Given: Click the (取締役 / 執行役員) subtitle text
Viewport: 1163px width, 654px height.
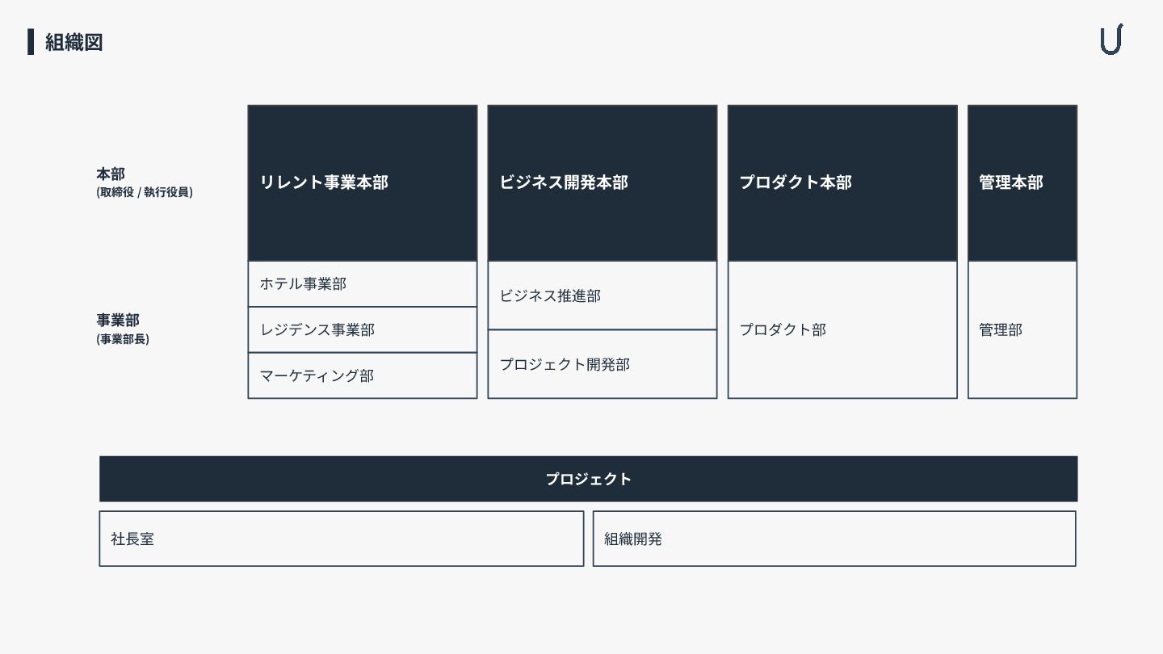Looking at the screenshot, I should 145,193.
